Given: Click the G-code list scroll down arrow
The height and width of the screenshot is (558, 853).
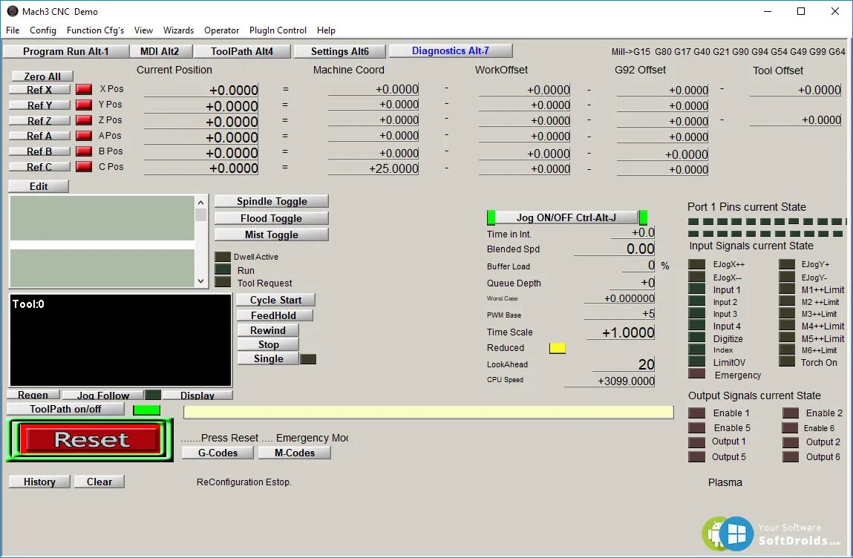Looking at the screenshot, I should (x=200, y=281).
